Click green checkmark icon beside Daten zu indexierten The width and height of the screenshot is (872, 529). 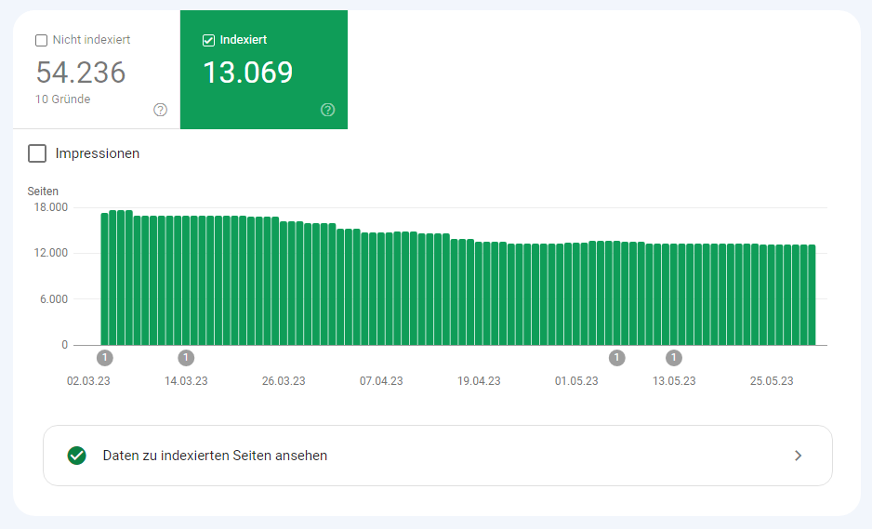click(x=77, y=456)
